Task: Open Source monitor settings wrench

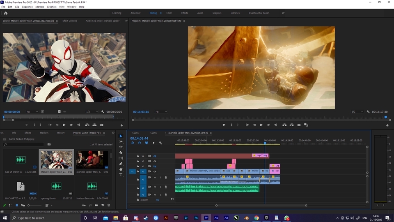Action: point(103,112)
